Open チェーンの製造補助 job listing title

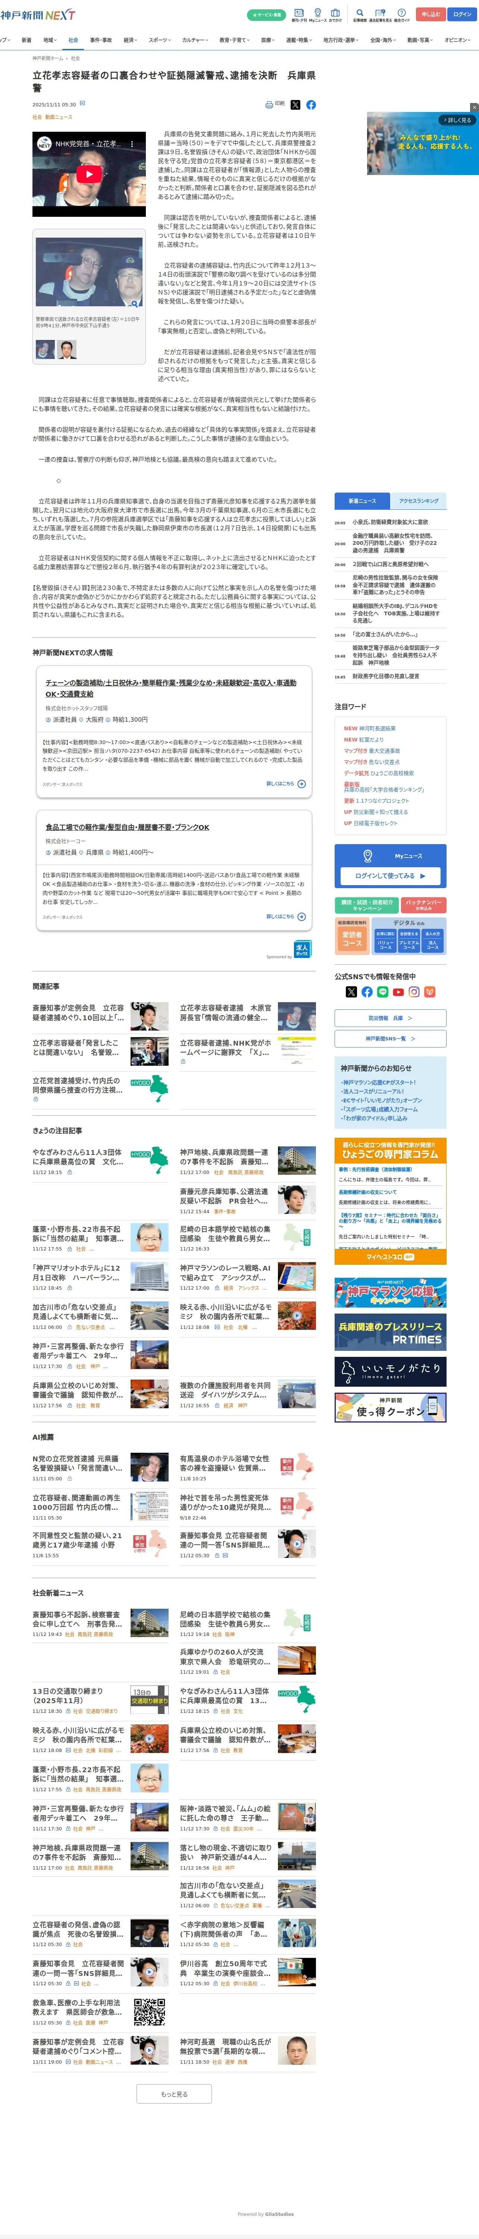[x=170, y=688]
